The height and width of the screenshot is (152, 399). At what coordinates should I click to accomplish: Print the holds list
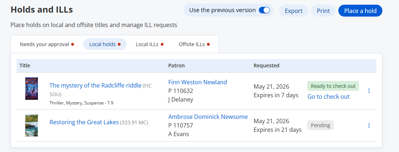point(324,11)
